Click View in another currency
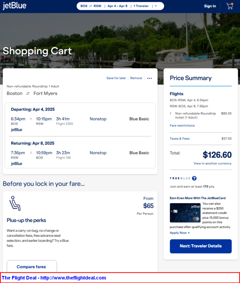The width and height of the screenshot is (240, 283). coord(212,164)
